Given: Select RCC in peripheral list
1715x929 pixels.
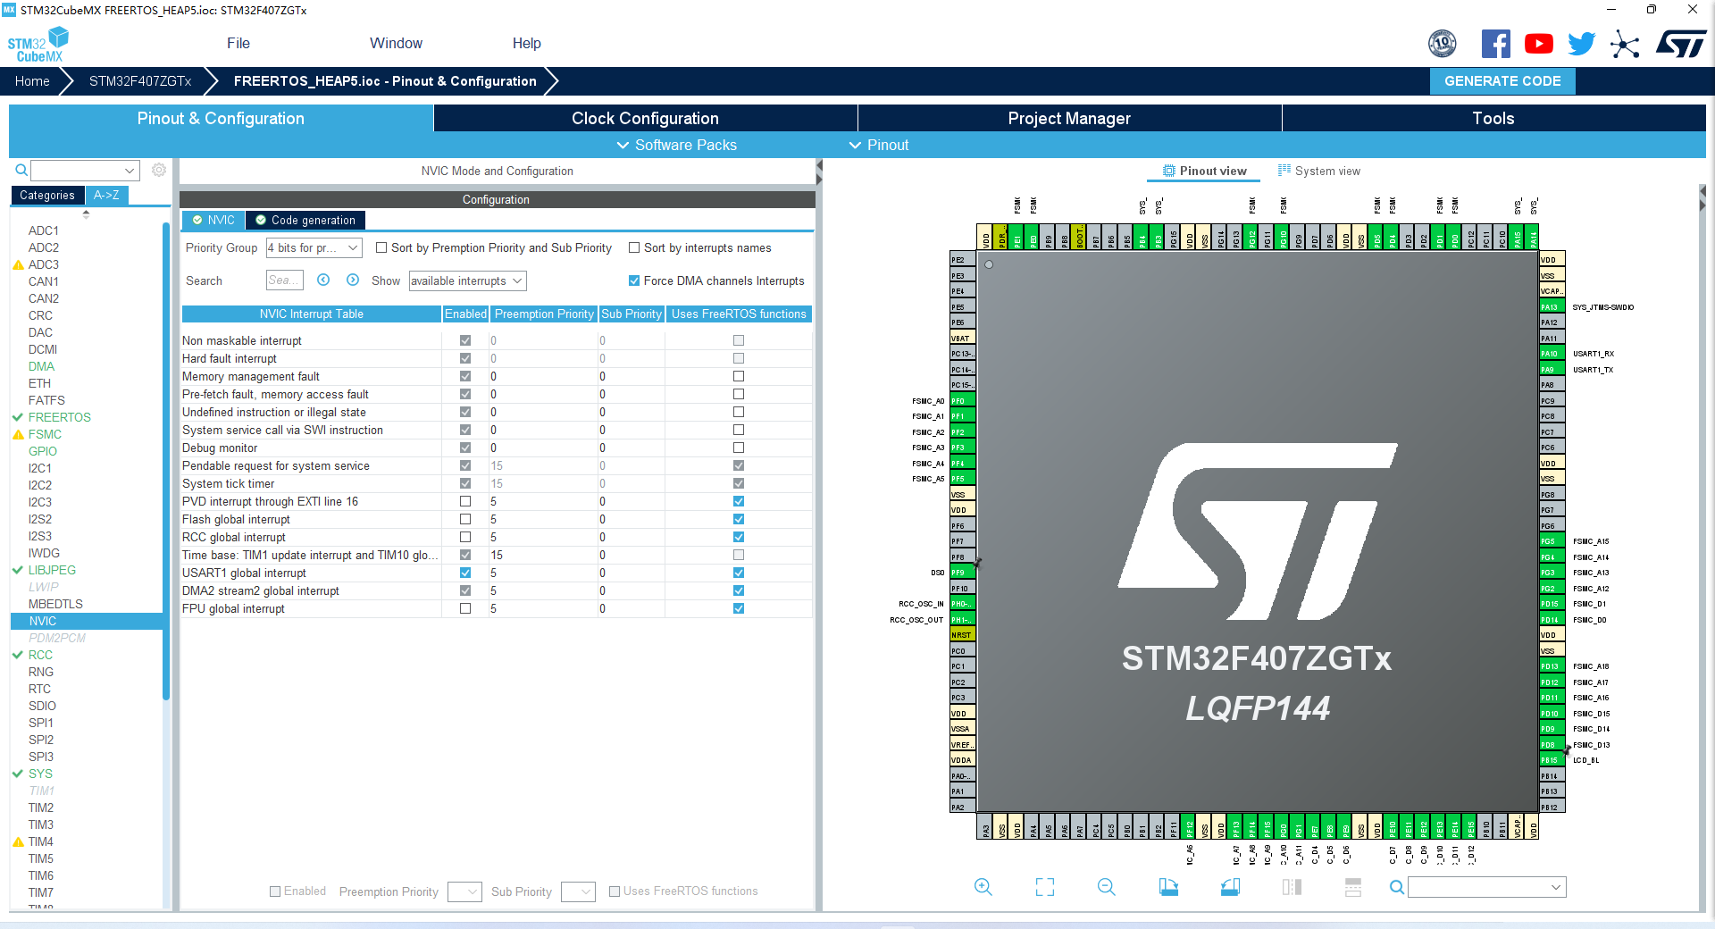Looking at the screenshot, I should tap(40, 655).
